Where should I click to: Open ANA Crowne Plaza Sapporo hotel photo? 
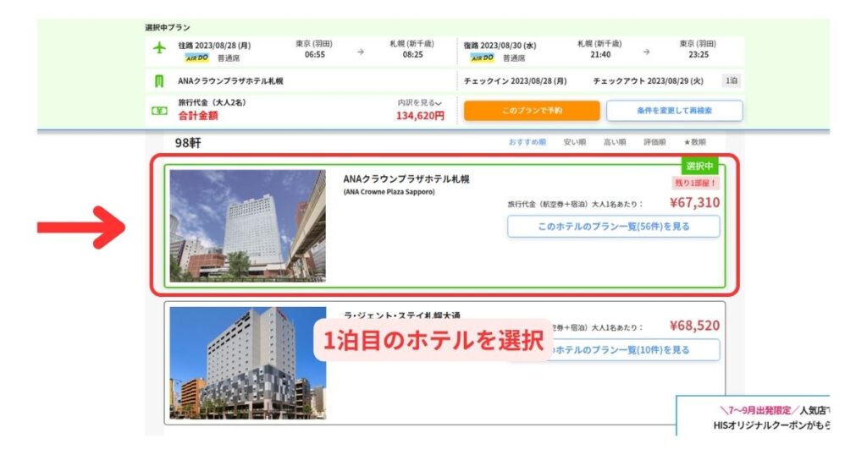[248, 226]
